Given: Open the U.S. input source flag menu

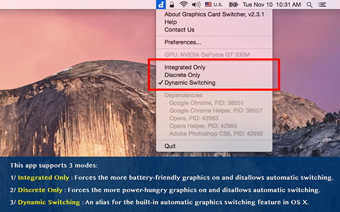Looking at the screenshot, I should [x=214, y=5].
